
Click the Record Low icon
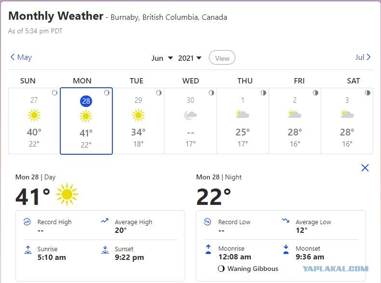pos(207,222)
